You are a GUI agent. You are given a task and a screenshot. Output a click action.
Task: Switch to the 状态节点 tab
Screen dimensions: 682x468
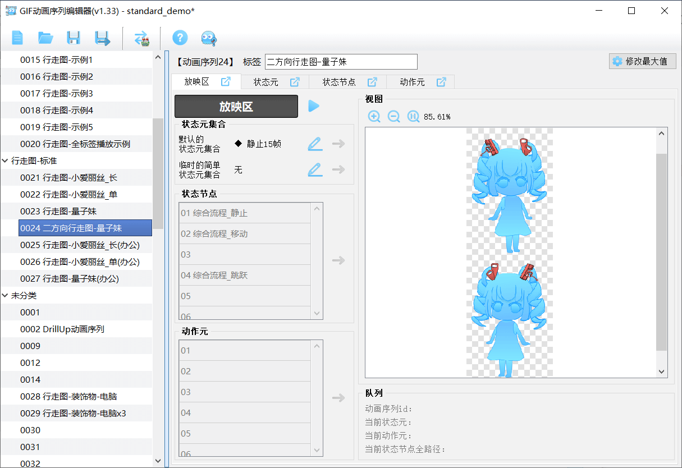click(x=338, y=82)
